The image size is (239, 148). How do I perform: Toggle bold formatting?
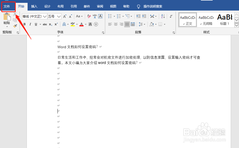point(24,24)
